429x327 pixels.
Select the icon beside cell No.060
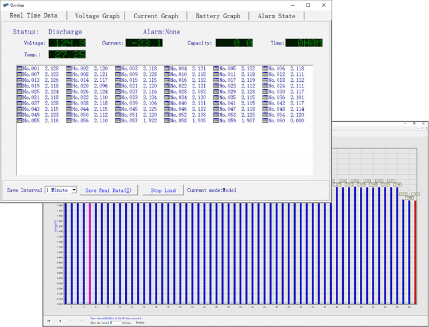(x=265, y=121)
